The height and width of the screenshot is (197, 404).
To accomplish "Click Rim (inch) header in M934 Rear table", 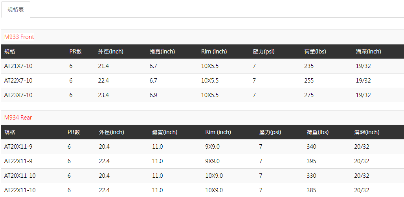I will point(218,132).
